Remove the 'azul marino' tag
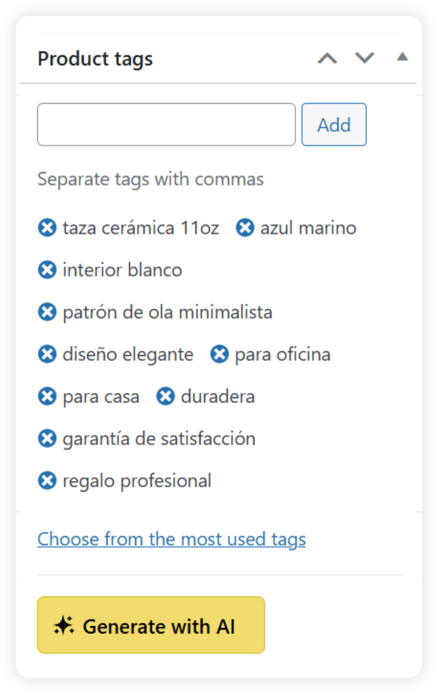Image resolution: width=442 pixels, height=697 pixels. [245, 227]
